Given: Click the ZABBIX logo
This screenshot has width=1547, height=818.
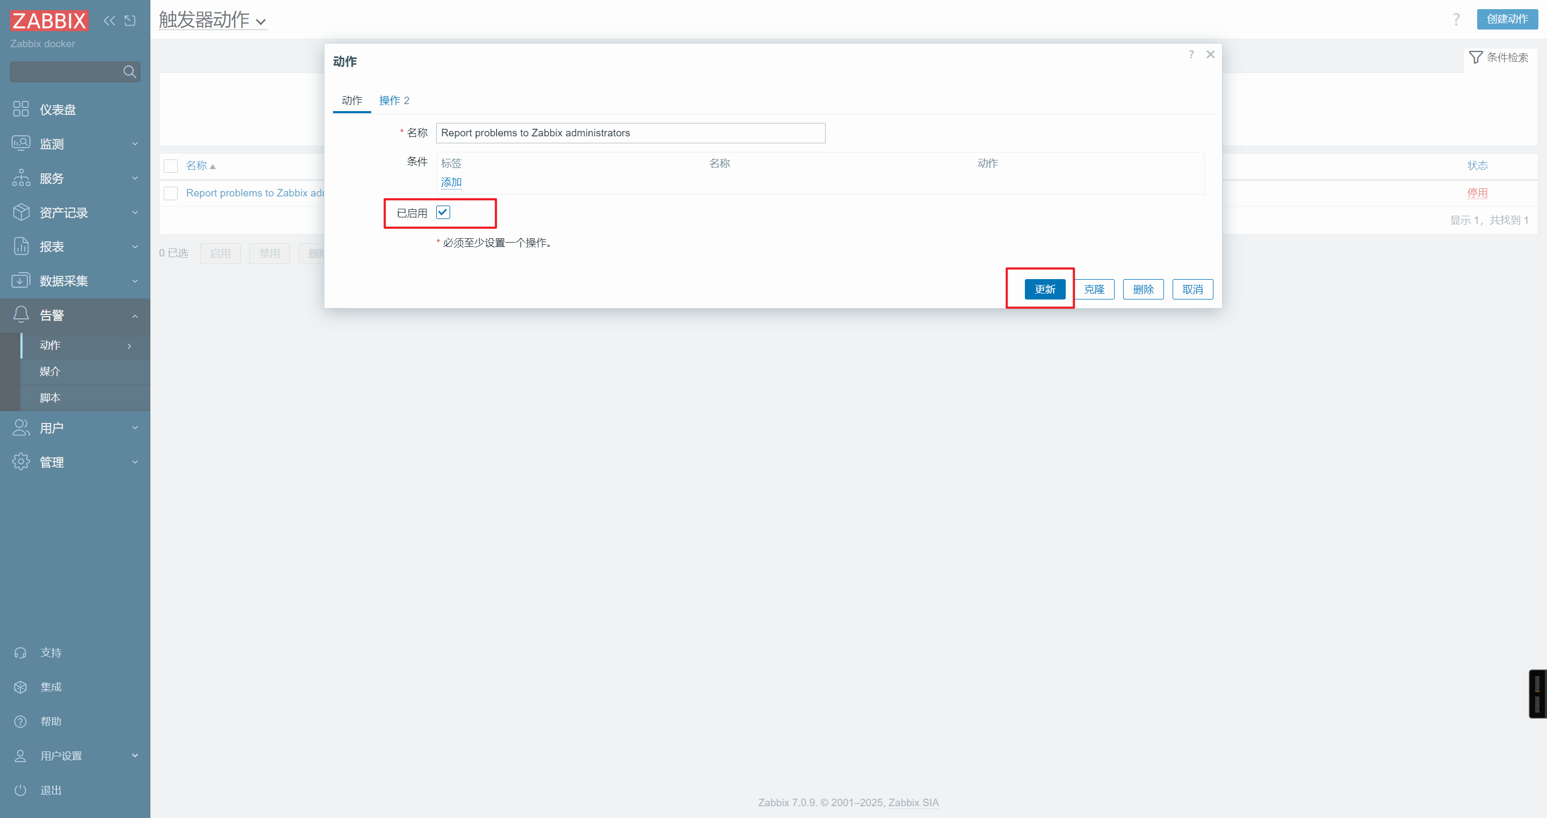Looking at the screenshot, I should [x=49, y=20].
